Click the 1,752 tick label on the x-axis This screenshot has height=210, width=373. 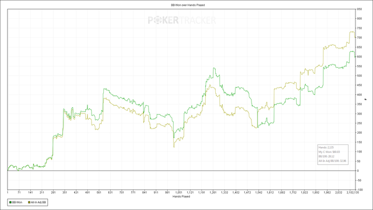click(x=293, y=192)
